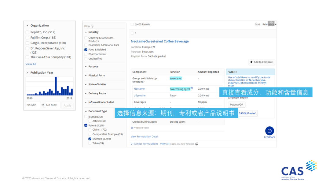This screenshot has height=186, width=330.
Task: Check the Article (364) checkbox
Action: click(x=90, y=121)
